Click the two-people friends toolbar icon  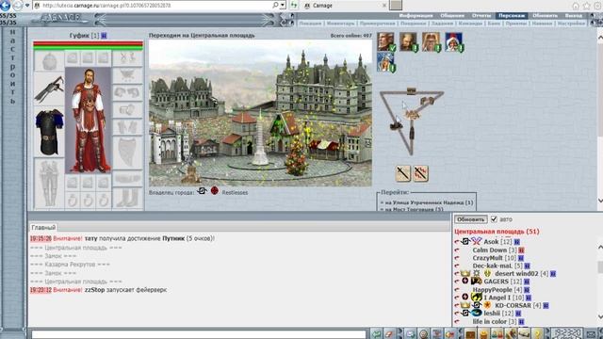click(x=497, y=334)
